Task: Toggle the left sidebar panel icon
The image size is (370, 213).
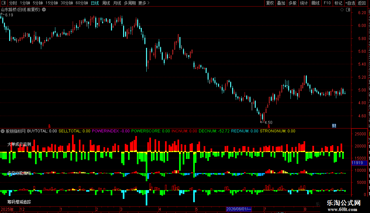Action: [x=4, y=3]
